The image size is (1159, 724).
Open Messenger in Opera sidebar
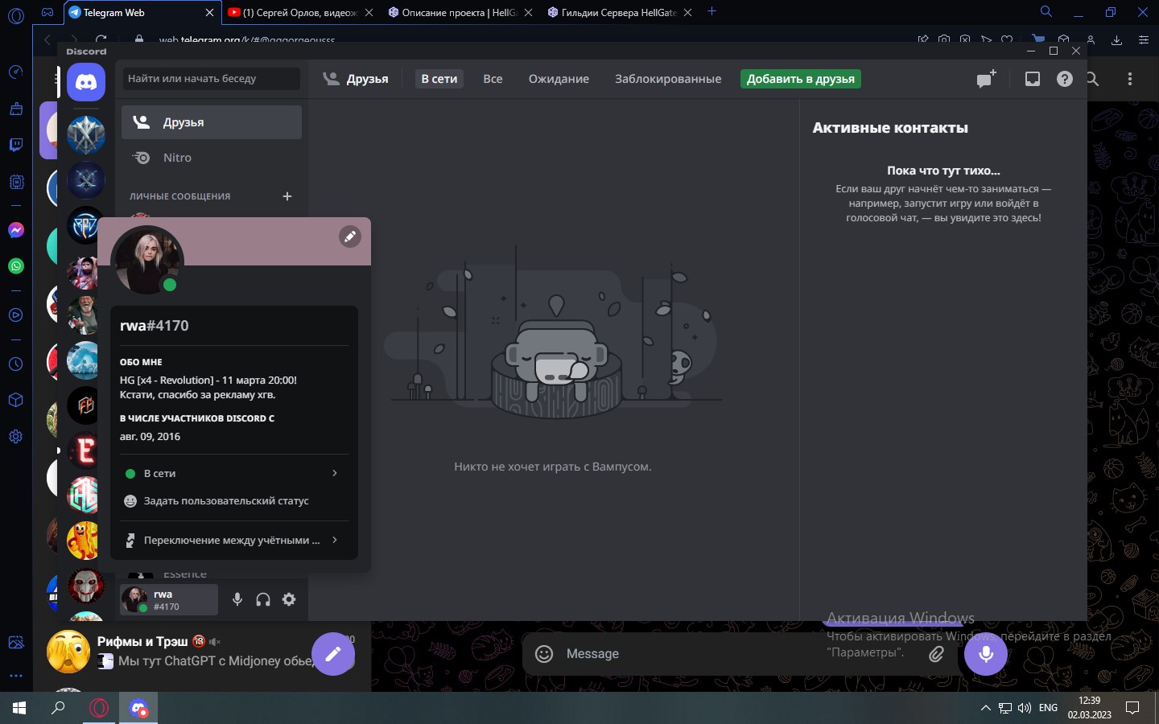16,230
